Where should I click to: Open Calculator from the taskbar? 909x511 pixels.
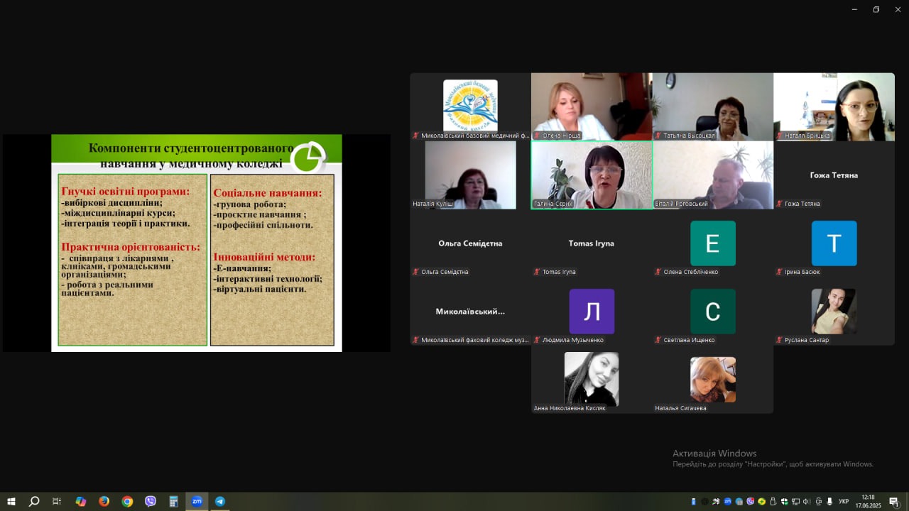coord(174,501)
